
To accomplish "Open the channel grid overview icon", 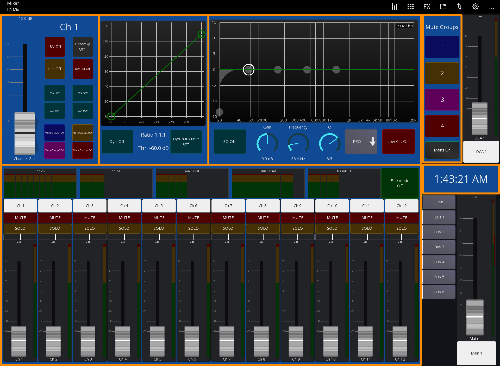I will point(410,6).
